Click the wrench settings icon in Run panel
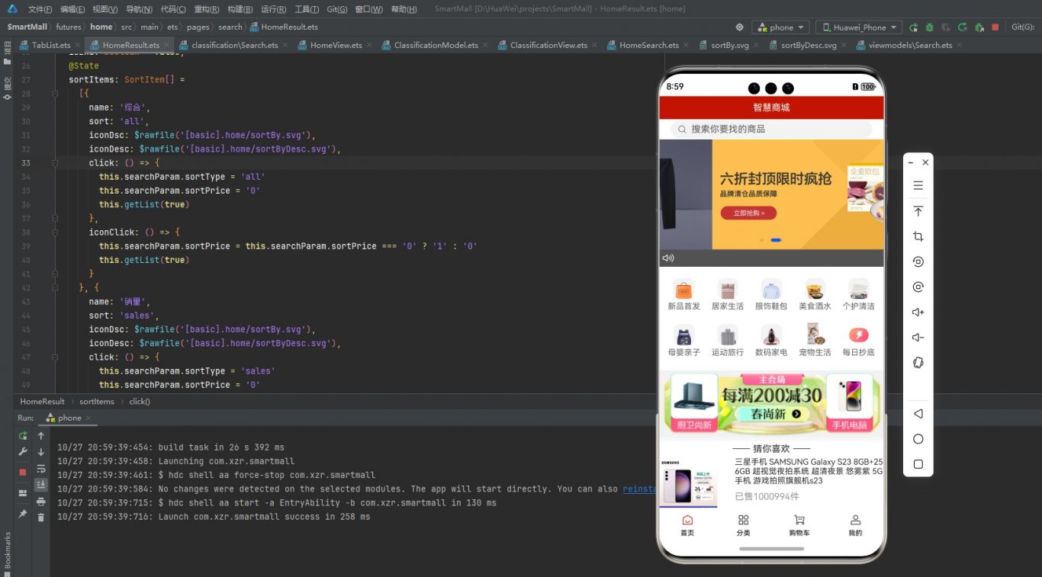 point(23,452)
